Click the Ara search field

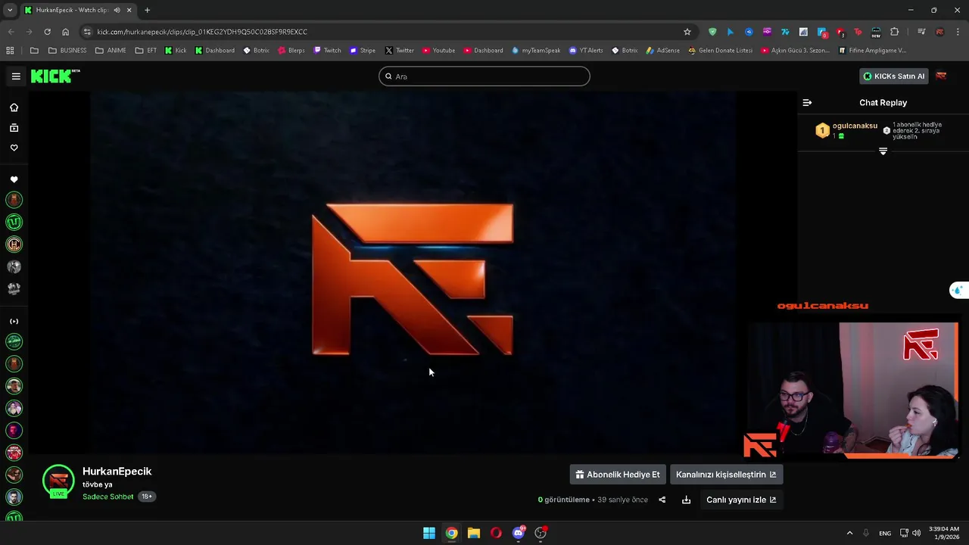pyautogui.click(x=484, y=76)
